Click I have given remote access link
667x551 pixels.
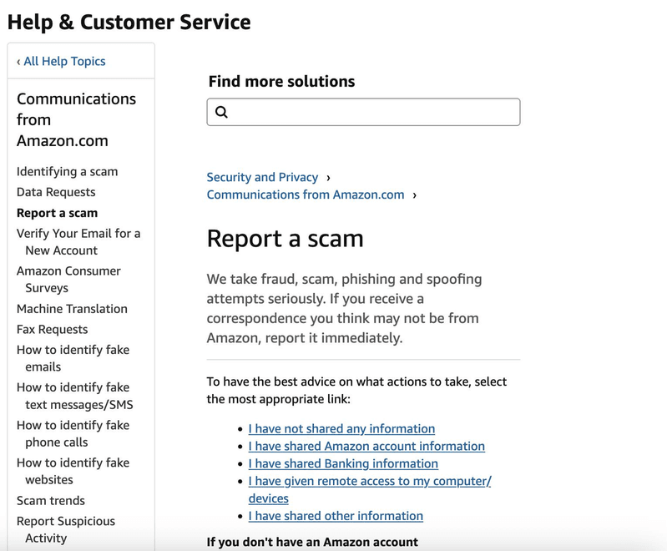369,481
